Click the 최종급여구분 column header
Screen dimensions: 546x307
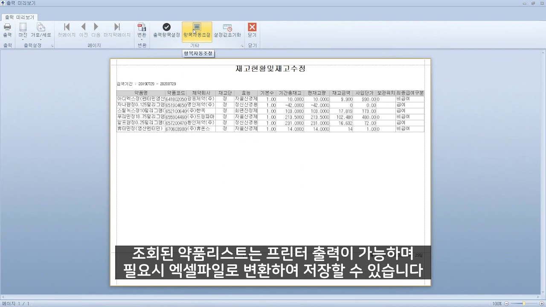410,93
